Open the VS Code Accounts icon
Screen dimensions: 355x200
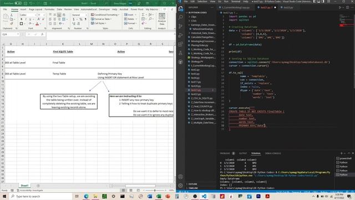pyautogui.click(x=180, y=177)
